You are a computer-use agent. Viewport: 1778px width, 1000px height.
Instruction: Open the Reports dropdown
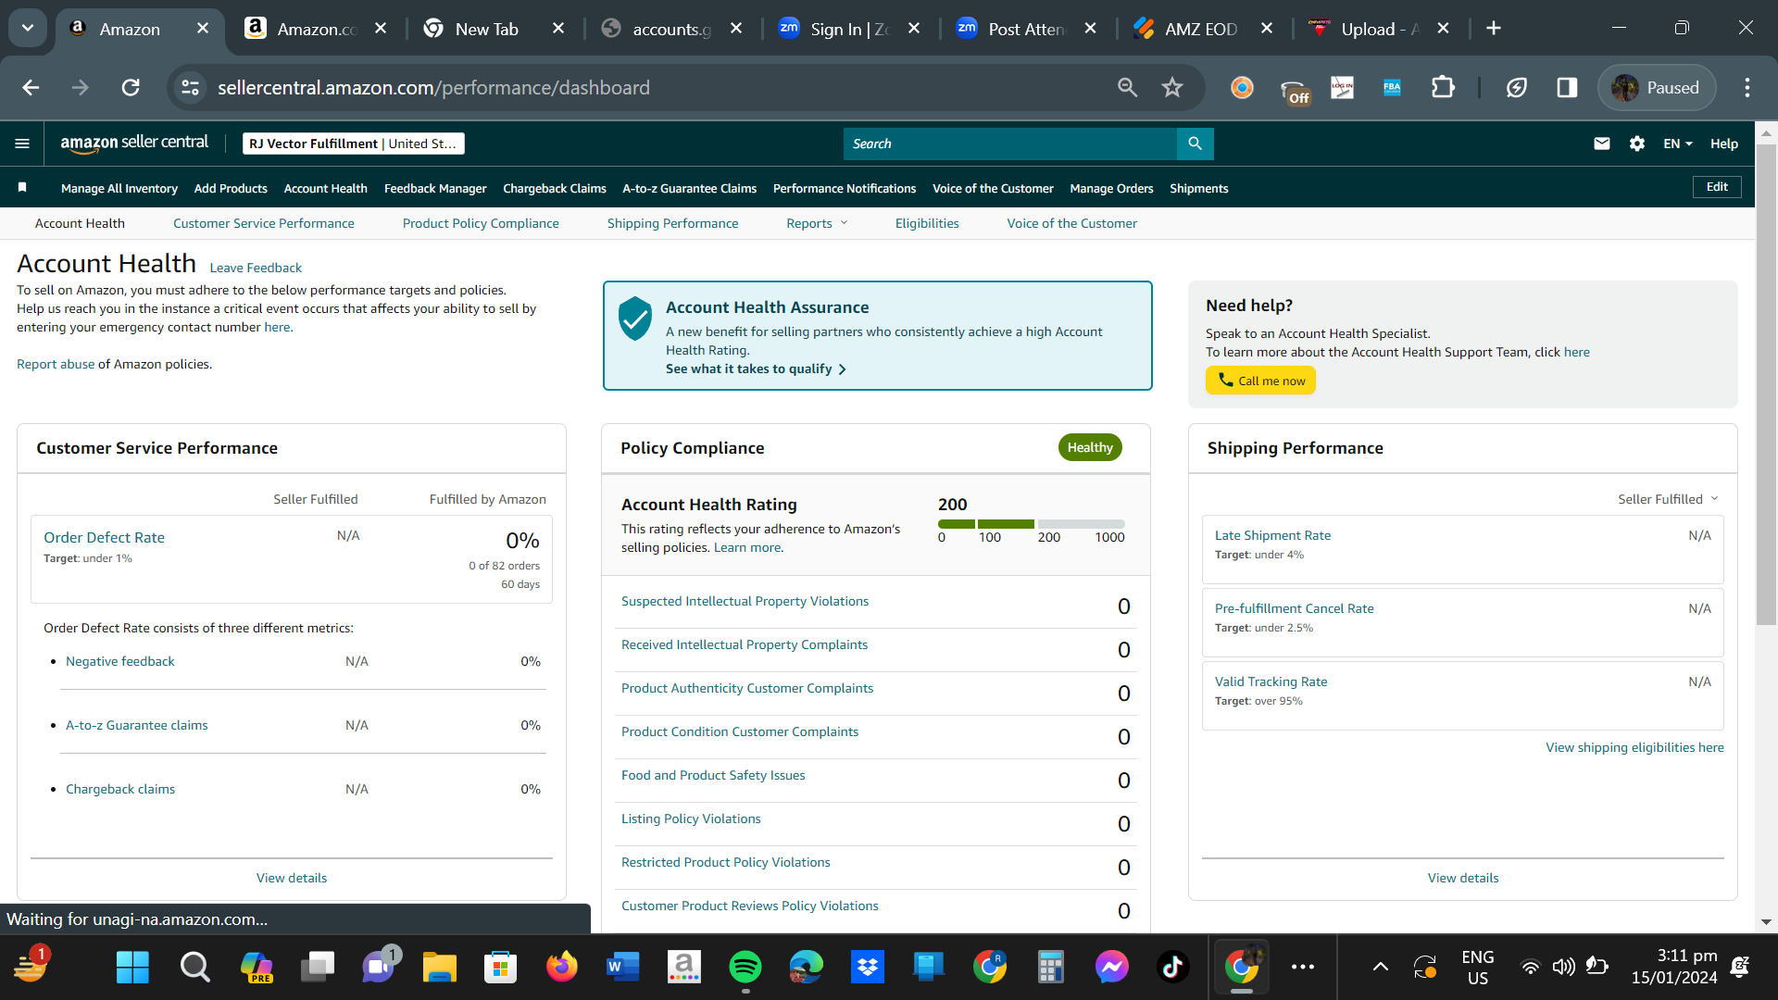[817, 223]
